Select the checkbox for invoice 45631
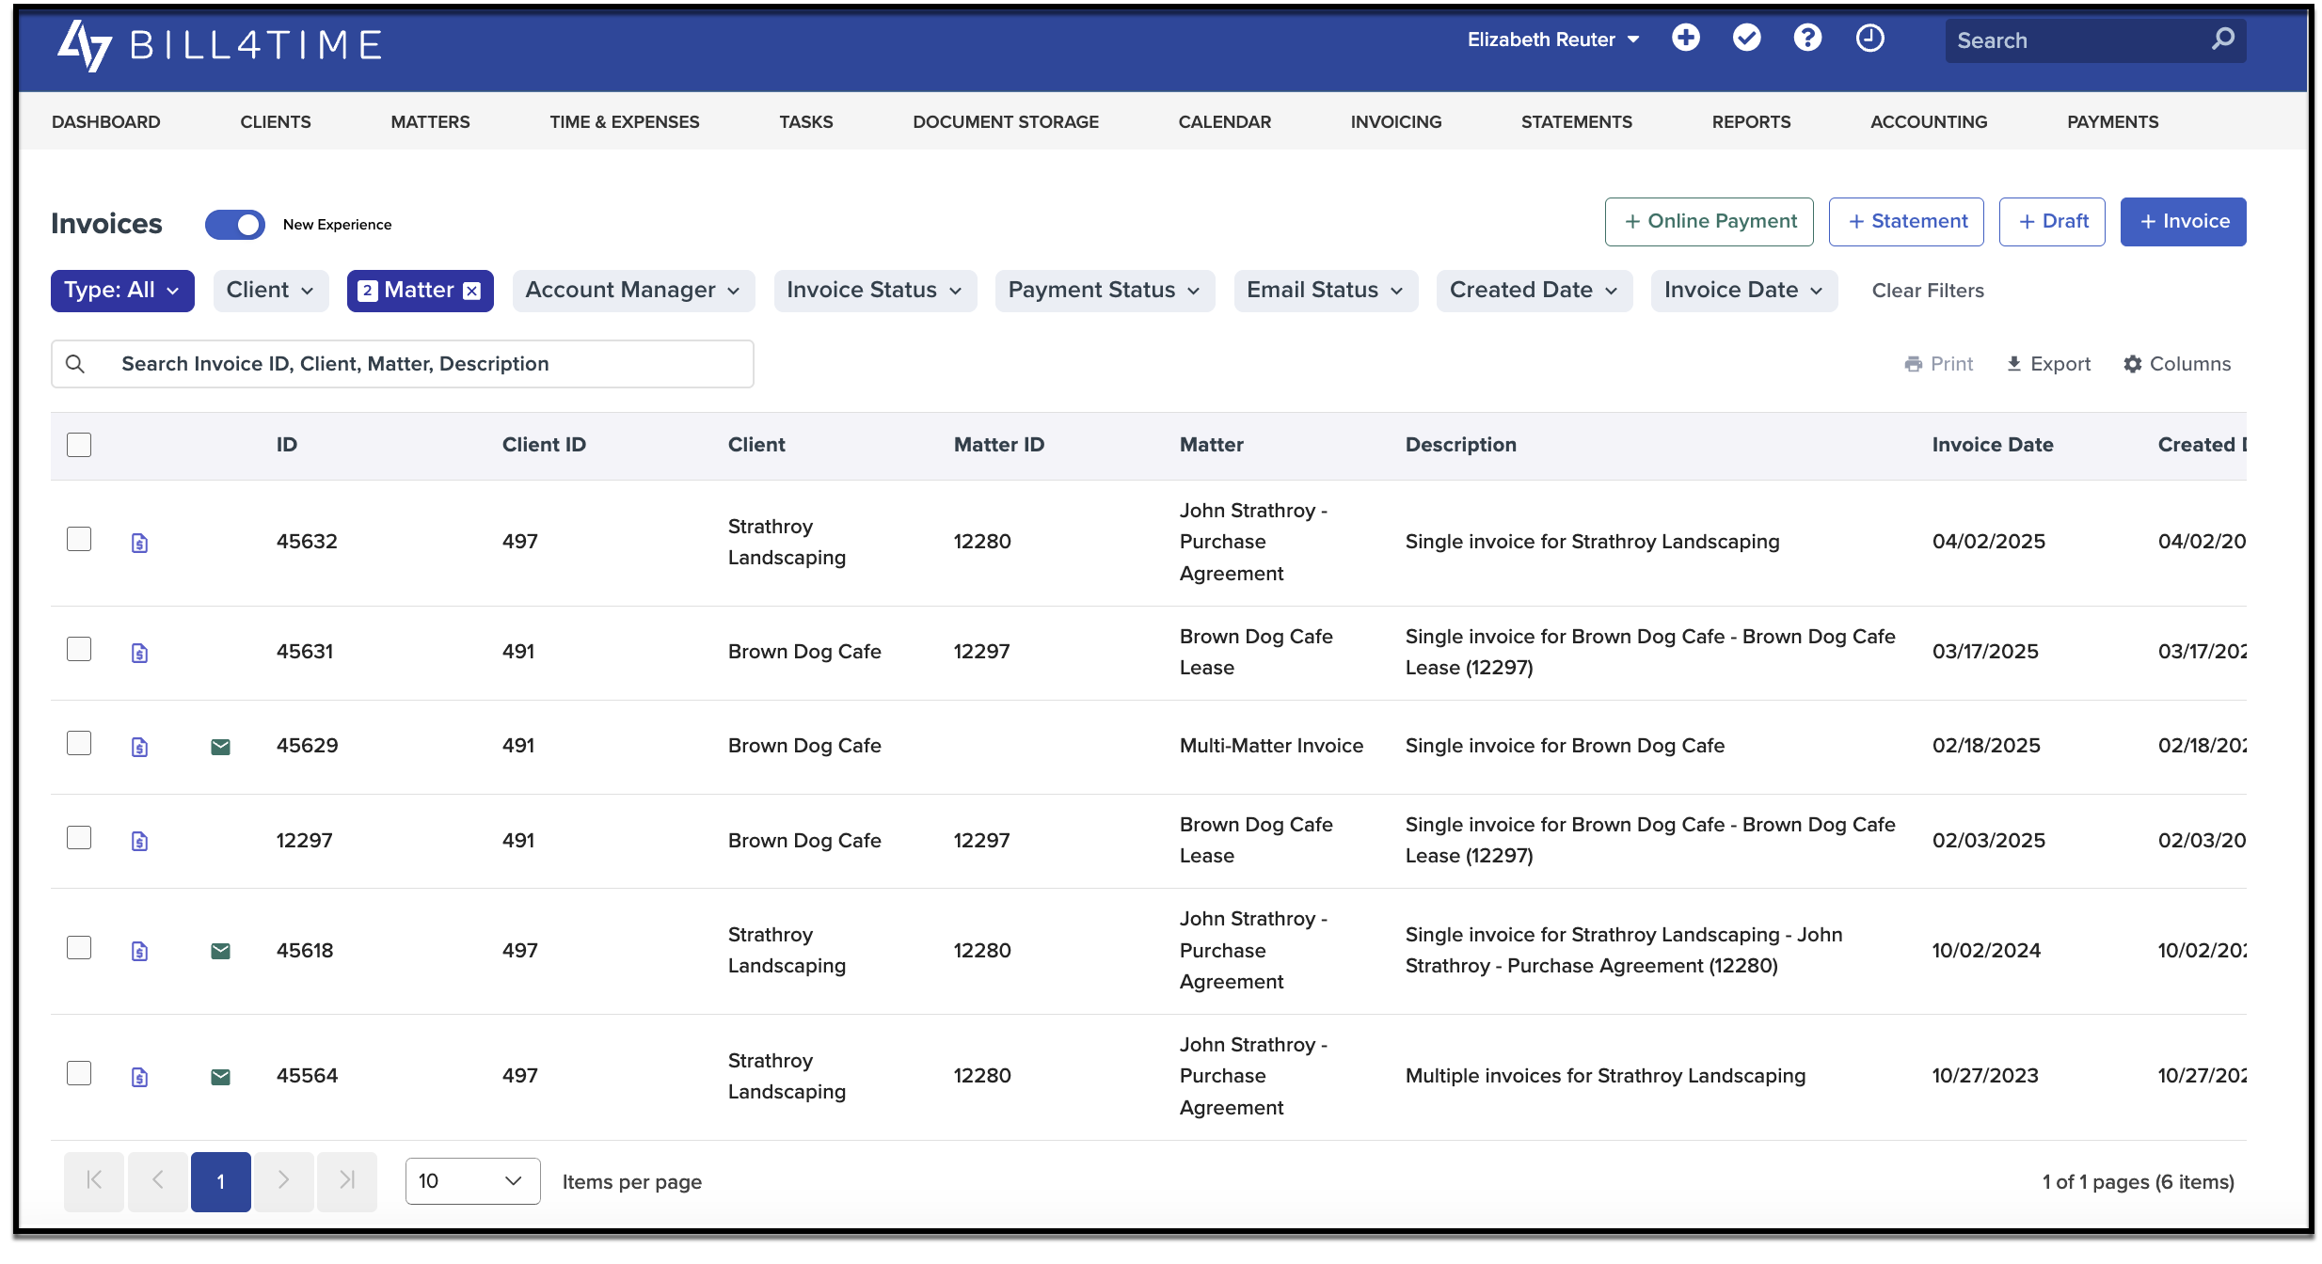2322x1264 pixels. (x=79, y=649)
